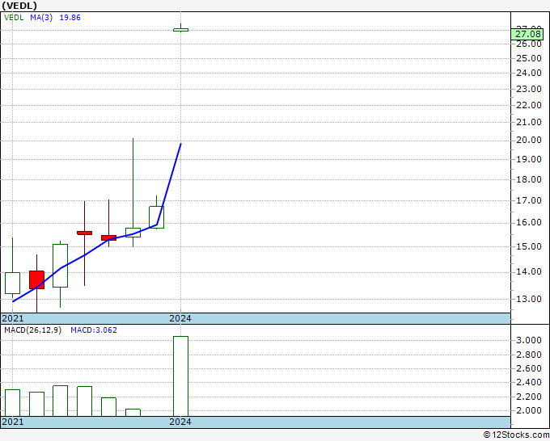Screen dimensions: 550x441
Task: Click the 17.00 price axis label
Action: (x=529, y=200)
